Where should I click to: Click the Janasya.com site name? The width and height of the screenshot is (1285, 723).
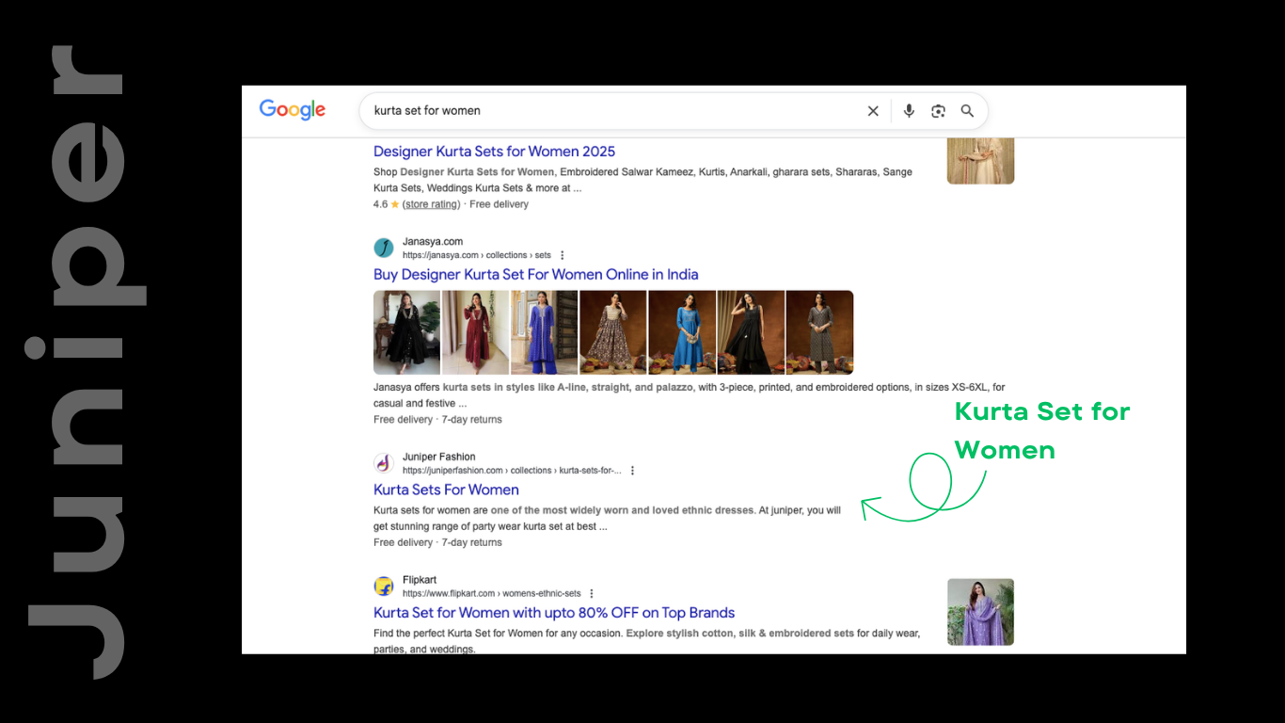[x=433, y=242]
